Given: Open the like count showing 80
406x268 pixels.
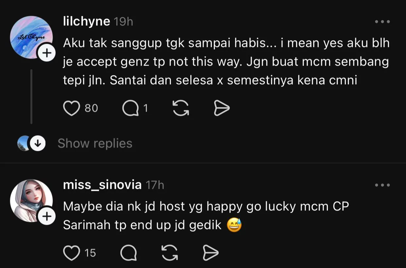Looking at the screenshot, I should point(91,109).
